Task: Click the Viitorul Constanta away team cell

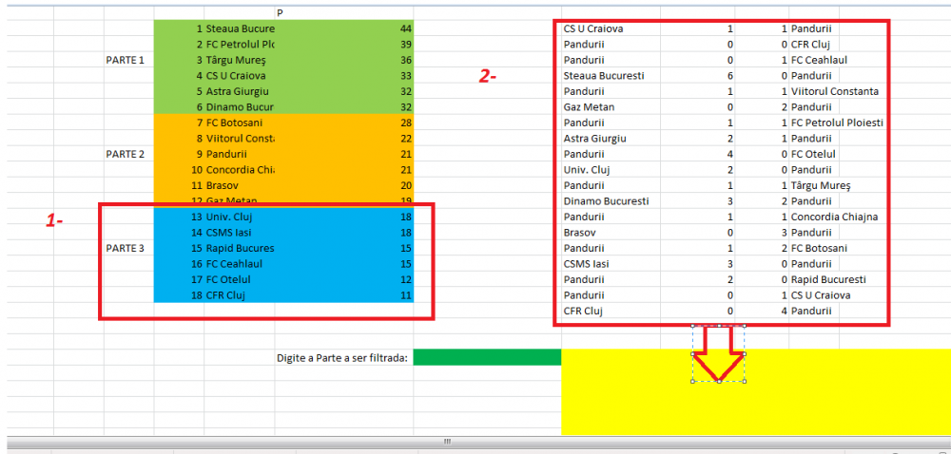Action: [834, 91]
